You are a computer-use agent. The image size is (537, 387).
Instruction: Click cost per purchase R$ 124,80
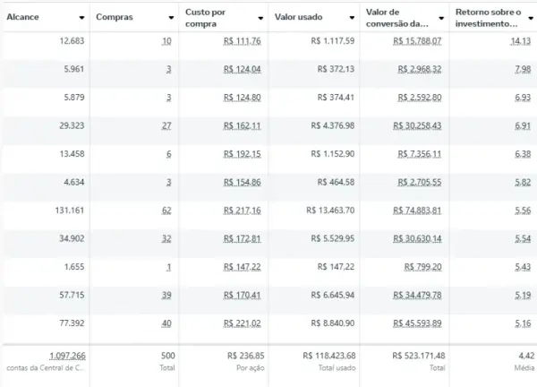243,98
